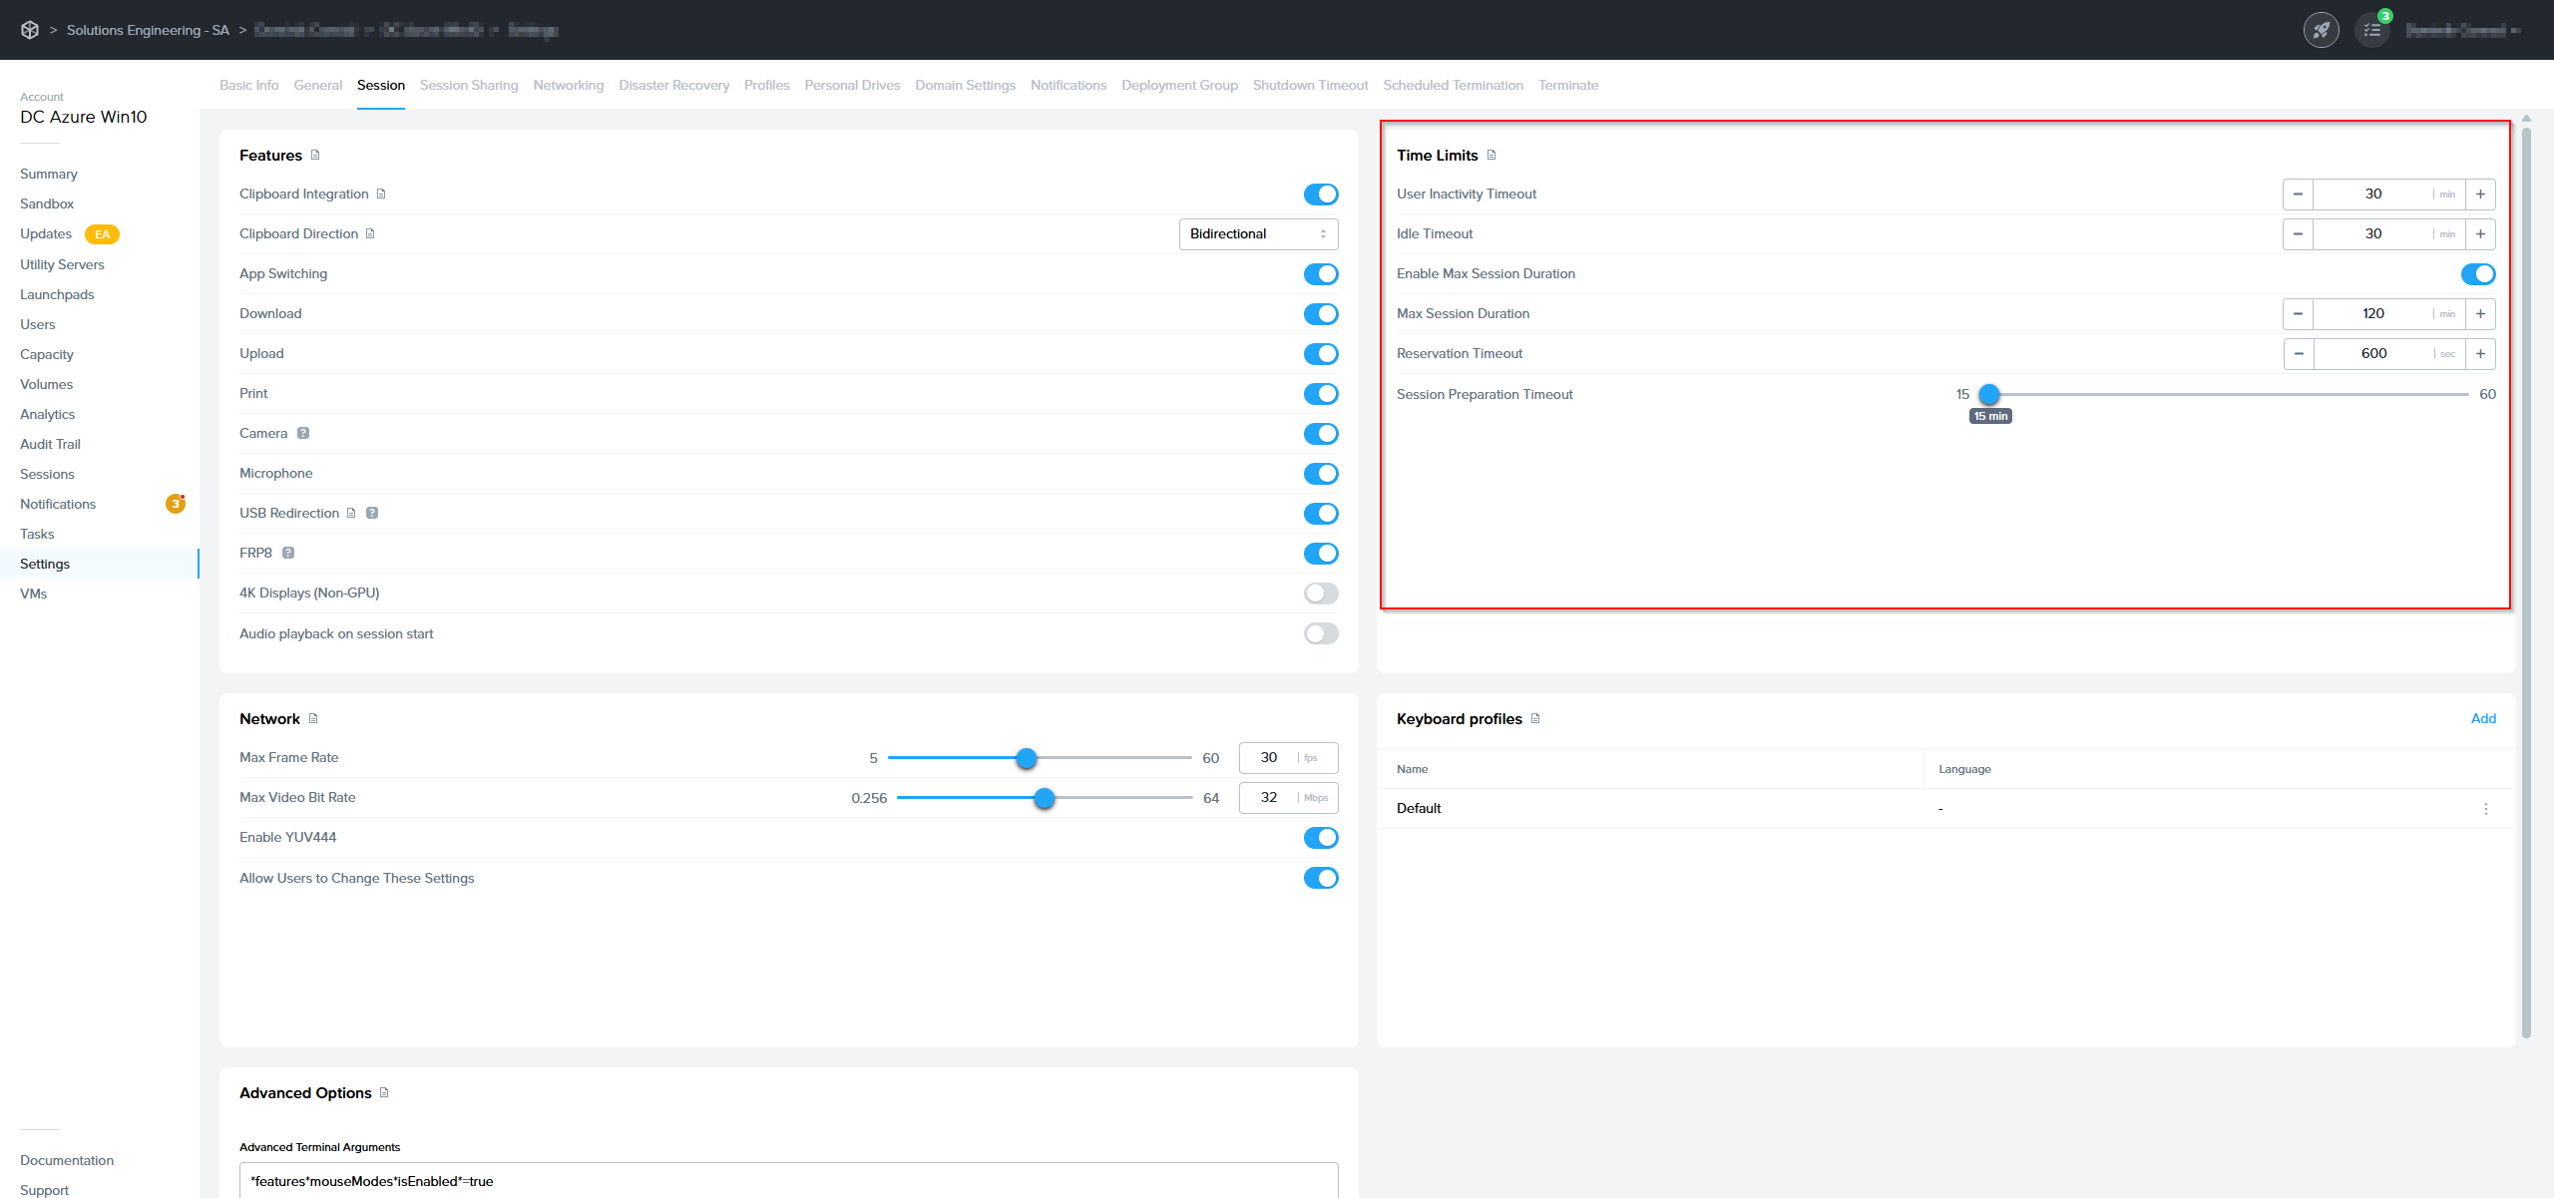Increase User Inactivity Timeout with plus button

[2480, 195]
